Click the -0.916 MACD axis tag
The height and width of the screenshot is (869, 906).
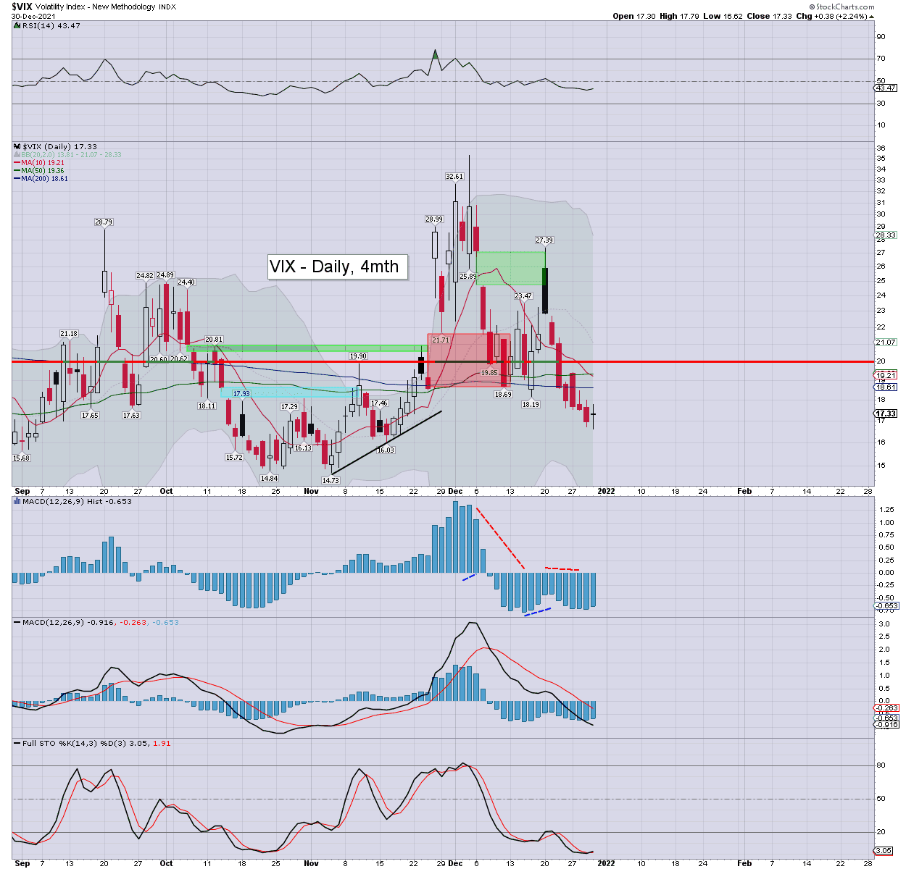pos(886,724)
